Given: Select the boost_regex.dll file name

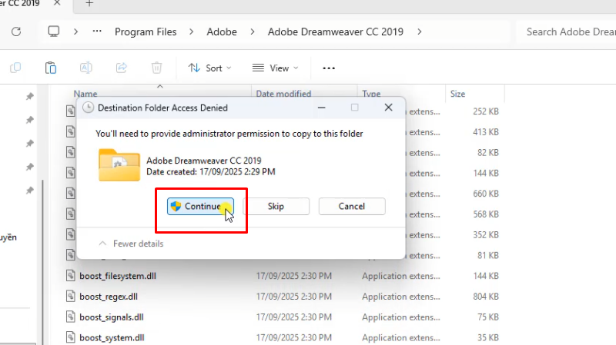Looking at the screenshot, I should (109, 297).
